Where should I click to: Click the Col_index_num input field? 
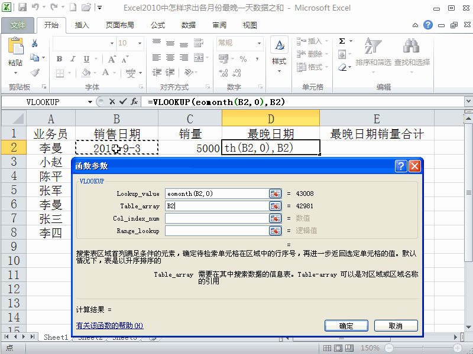[x=217, y=218]
